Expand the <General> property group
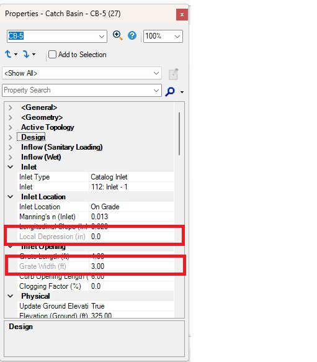This screenshot has width=317, height=362. point(10,107)
